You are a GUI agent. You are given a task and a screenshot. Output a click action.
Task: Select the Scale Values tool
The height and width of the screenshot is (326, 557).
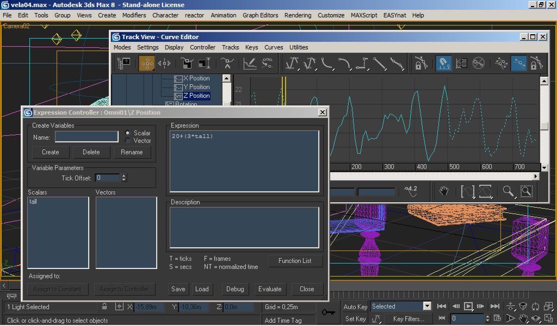coord(205,64)
